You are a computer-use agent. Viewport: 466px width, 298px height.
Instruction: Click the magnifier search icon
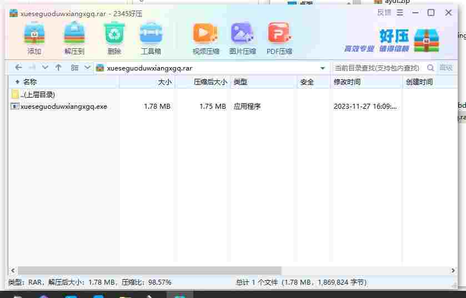click(430, 68)
